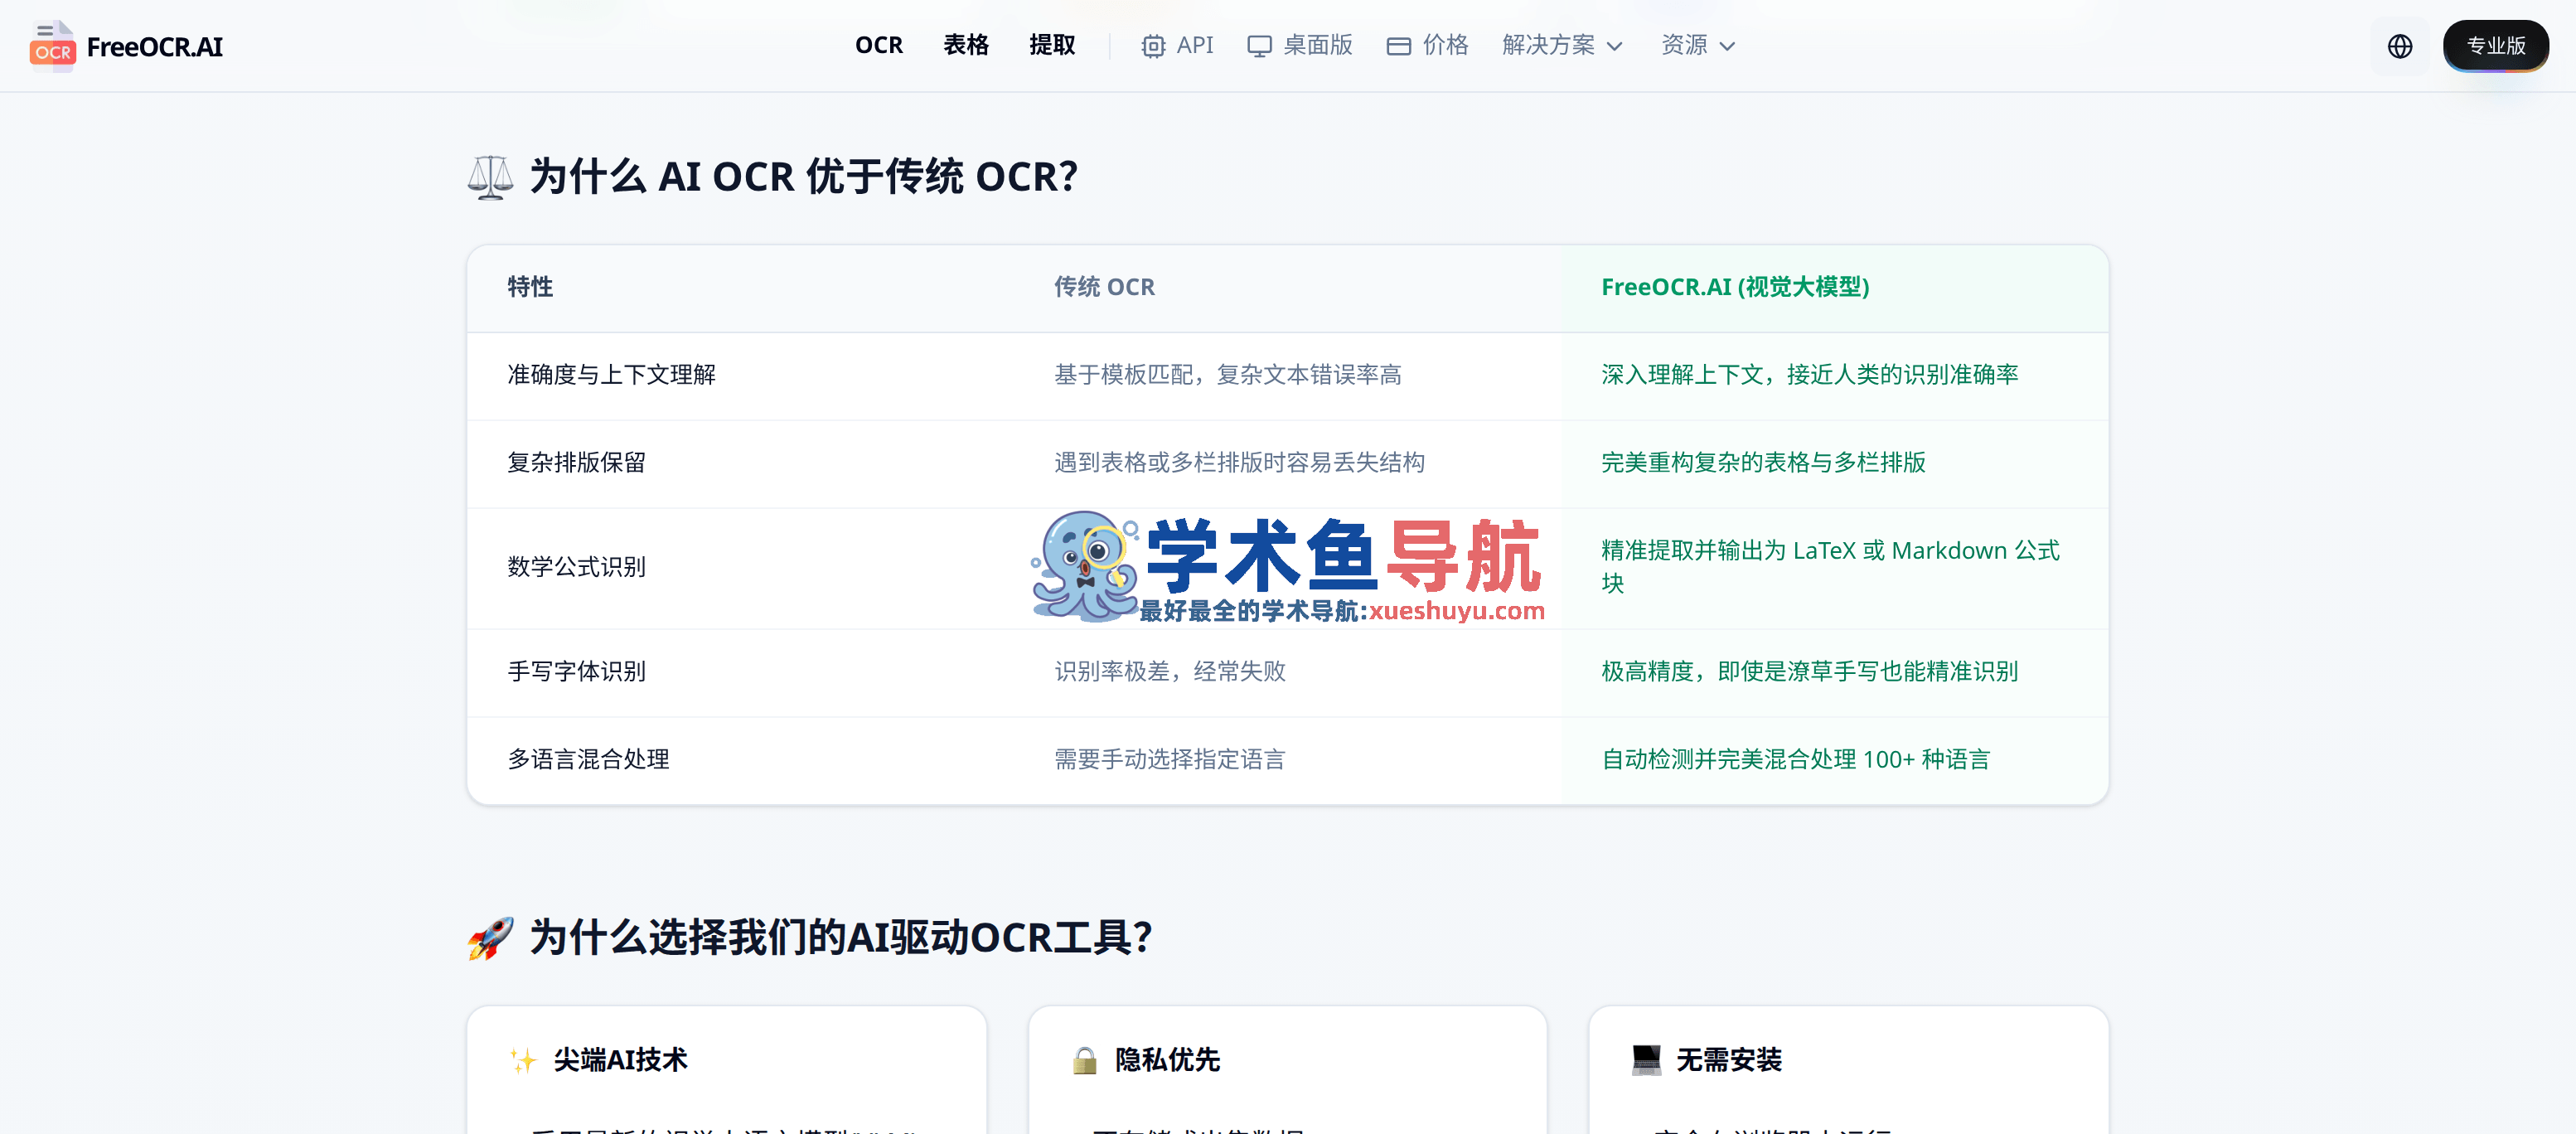The image size is (2576, 1134).
Task: Select the 提取 navigation item
Action: tap(1052, 45)
